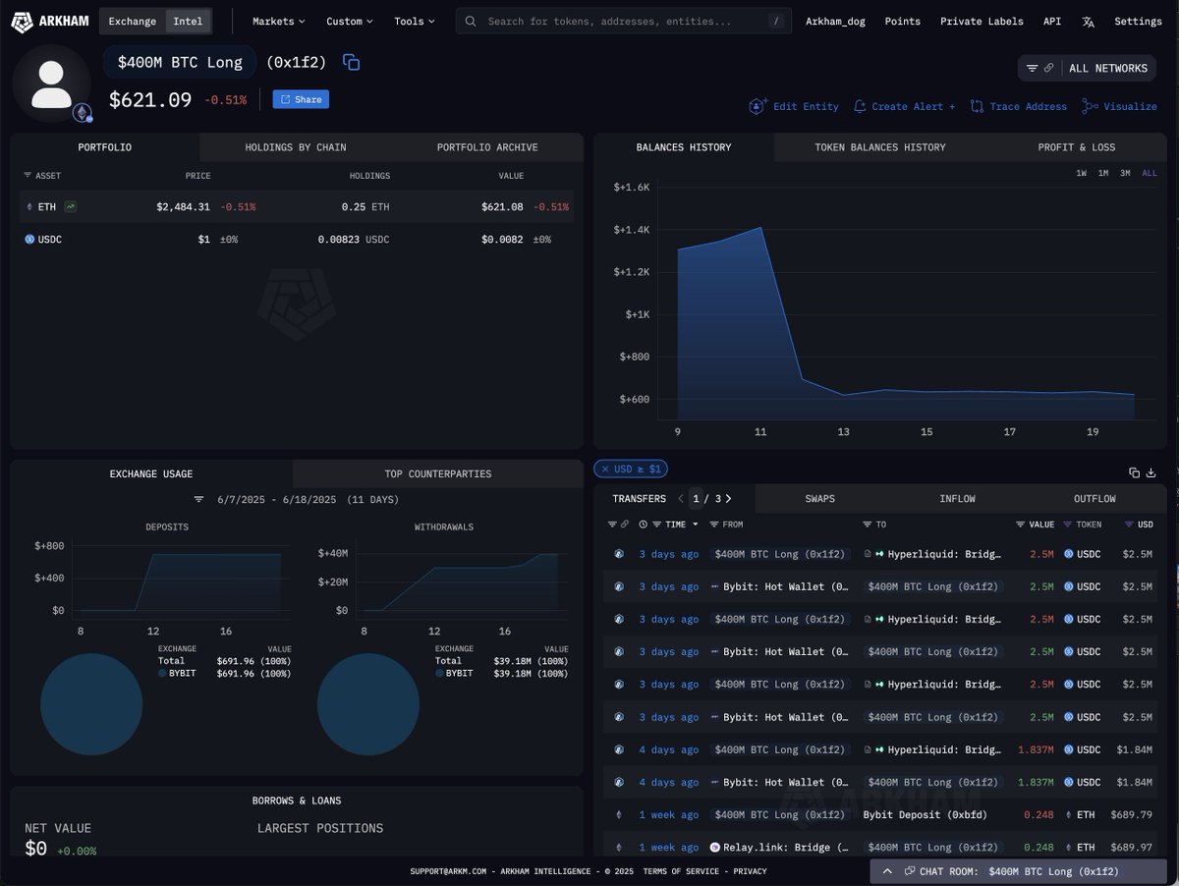The height and width of the screenshot is (886, 1179).
Task: Click the Trace Address icon
Action: pyautogui.click(x=977, y=106)
